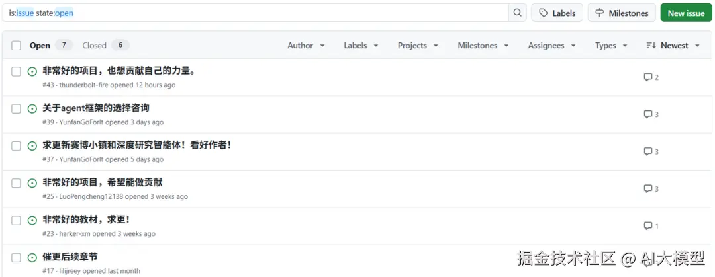Open the Author filter dropdown
The width and height of the screenshot is (715, 277).
click(306, 46)
